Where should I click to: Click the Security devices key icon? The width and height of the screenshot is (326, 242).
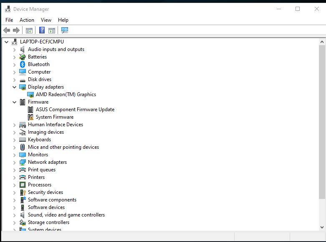[x=23, y=192]
